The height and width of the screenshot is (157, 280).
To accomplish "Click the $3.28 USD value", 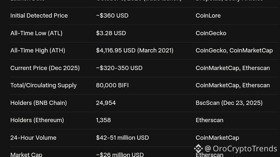I will (x=111, y=33).
